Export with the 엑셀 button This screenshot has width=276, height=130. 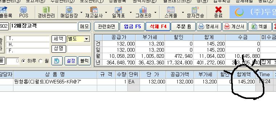pyautogui.click(x=260, y=27)
